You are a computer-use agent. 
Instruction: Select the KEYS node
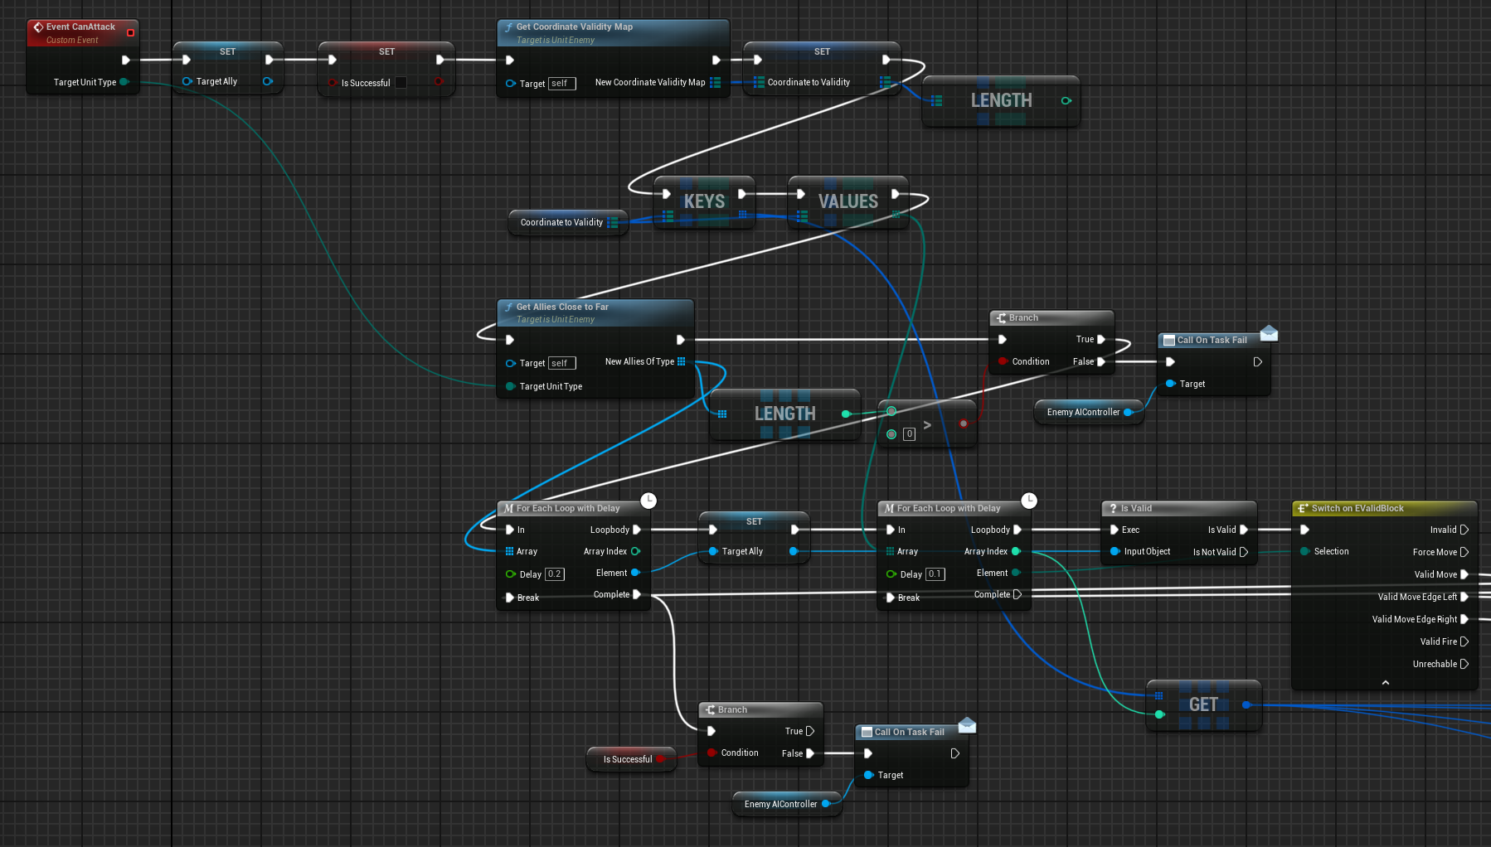pyautogui.click(x=704, y=202)
